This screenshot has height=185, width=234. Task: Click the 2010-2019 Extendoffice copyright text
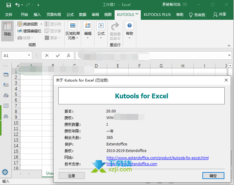[x=126, y=151]
